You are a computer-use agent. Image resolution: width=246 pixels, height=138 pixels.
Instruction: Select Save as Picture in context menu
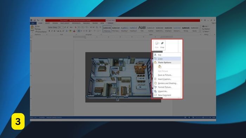[167, 75]
